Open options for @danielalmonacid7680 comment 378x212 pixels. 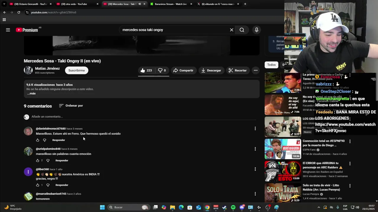[255, 128]
